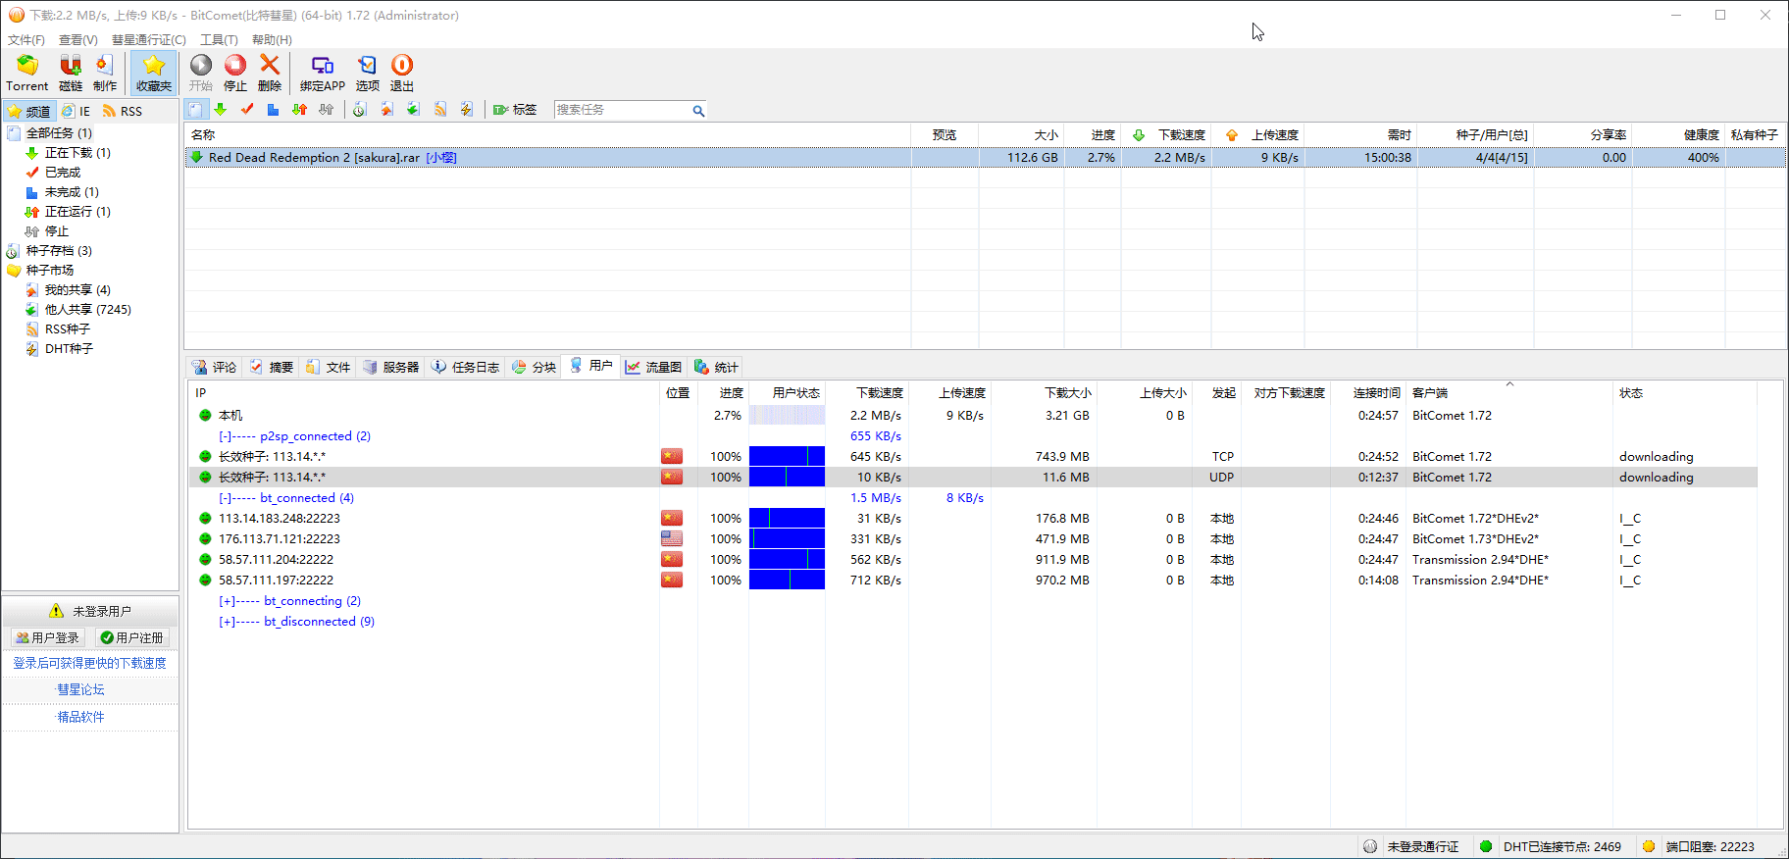Stop the task with 停止 button
Image resolution: width=1789 pixels, height=859 pixels.
click(x=235, y=74)
